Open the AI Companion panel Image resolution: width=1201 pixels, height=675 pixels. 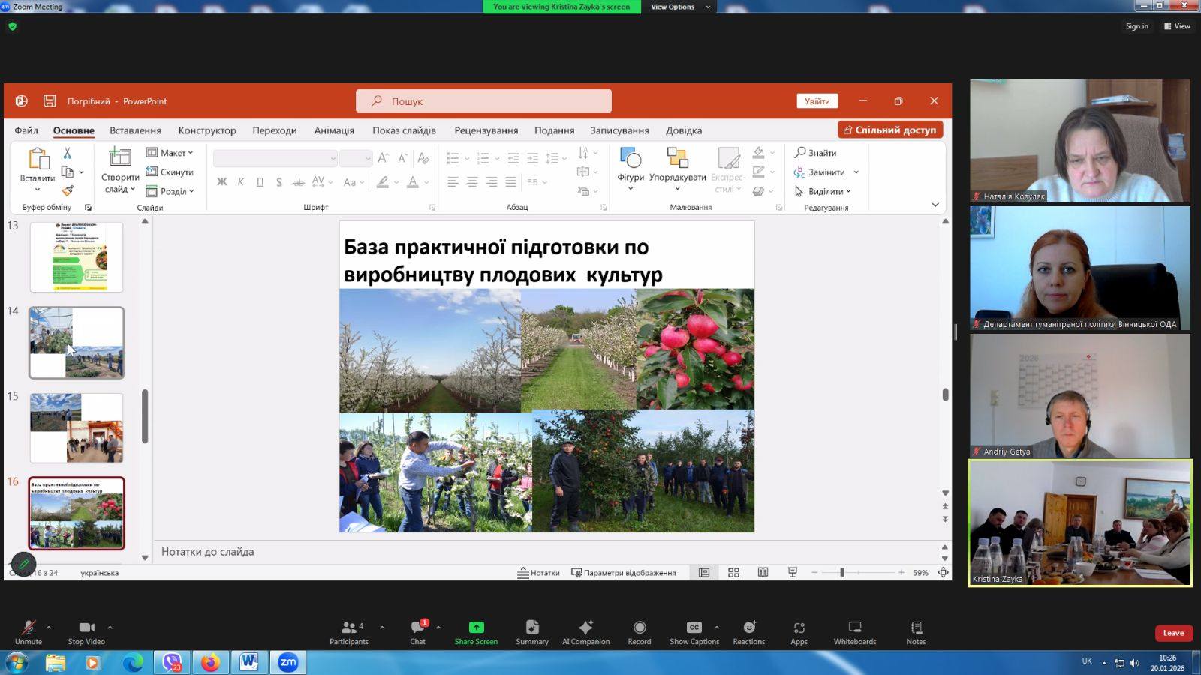(585, 631)
